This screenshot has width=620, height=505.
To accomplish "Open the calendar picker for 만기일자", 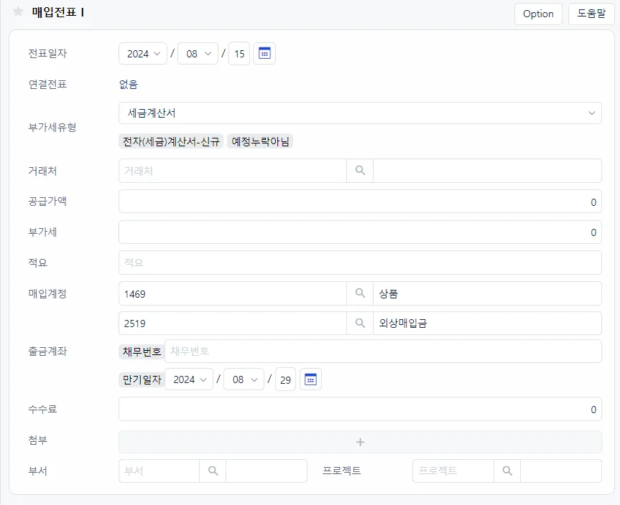I will pos(310,379).
